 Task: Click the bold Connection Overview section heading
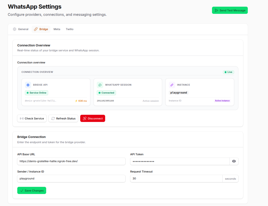coord(34,45)
